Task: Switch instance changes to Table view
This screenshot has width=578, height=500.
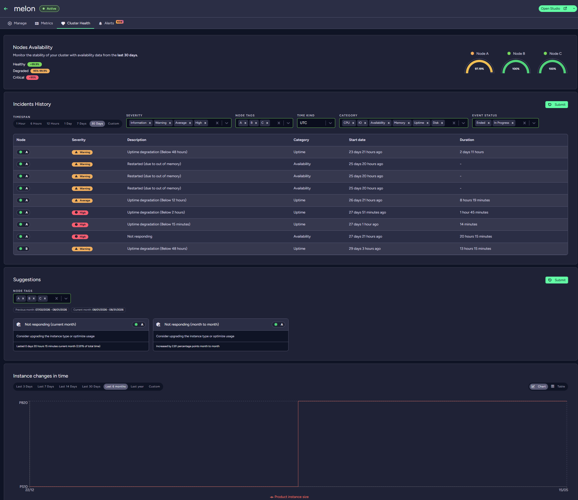Action: click(558, 387)
